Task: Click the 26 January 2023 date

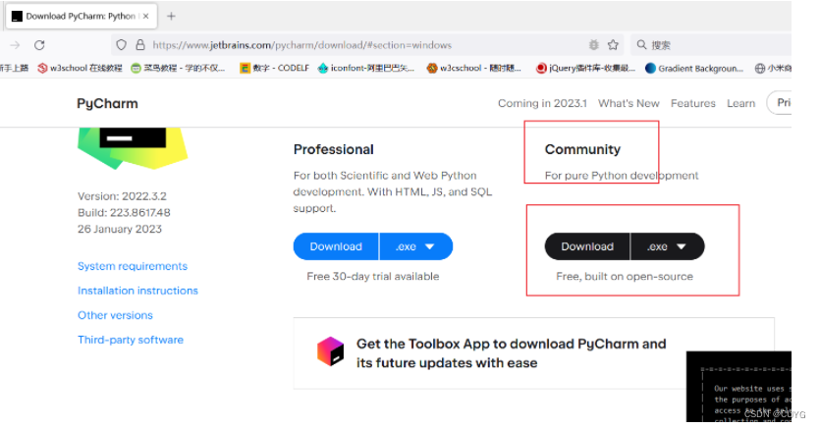Action: click(x=120, y=229)
